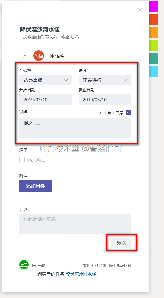Open the 降伏流沙河水怪 task link
The image size is (164, 298).
pos(81,274)
